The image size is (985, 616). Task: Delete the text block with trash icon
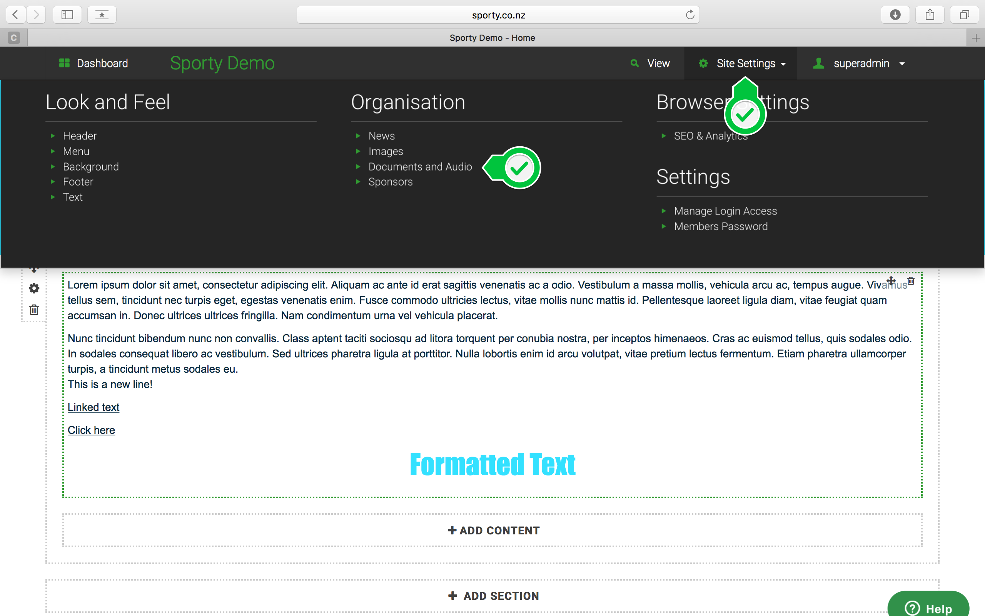click(911, 281)
